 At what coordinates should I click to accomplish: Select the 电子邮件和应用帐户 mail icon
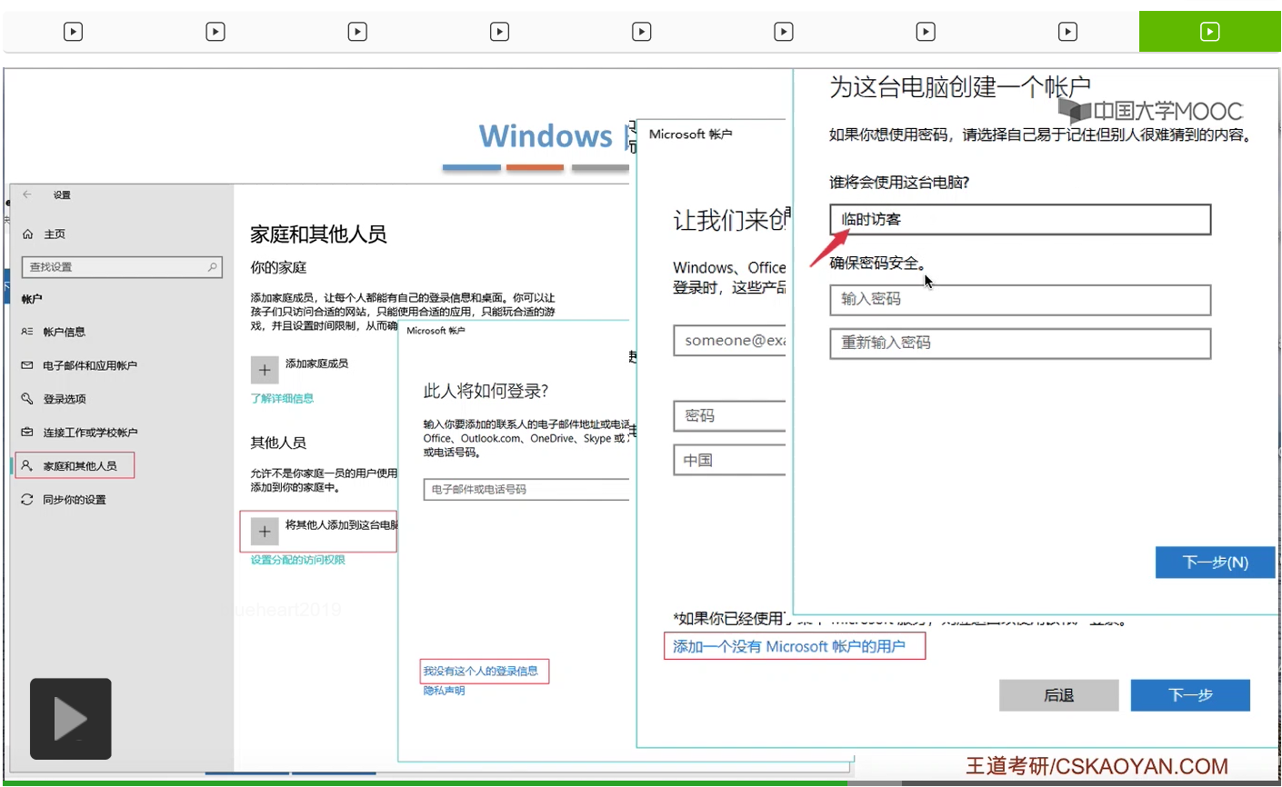point(27,365)
